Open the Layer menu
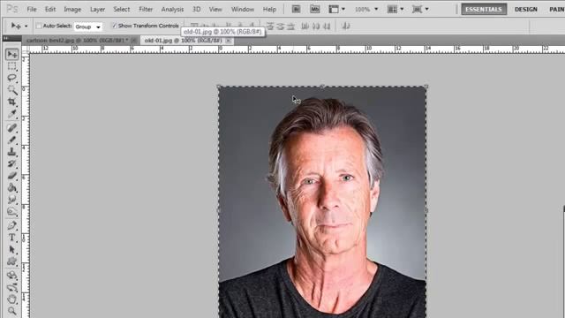The width and height of the screenshot is (565, 318). point(97,10)
